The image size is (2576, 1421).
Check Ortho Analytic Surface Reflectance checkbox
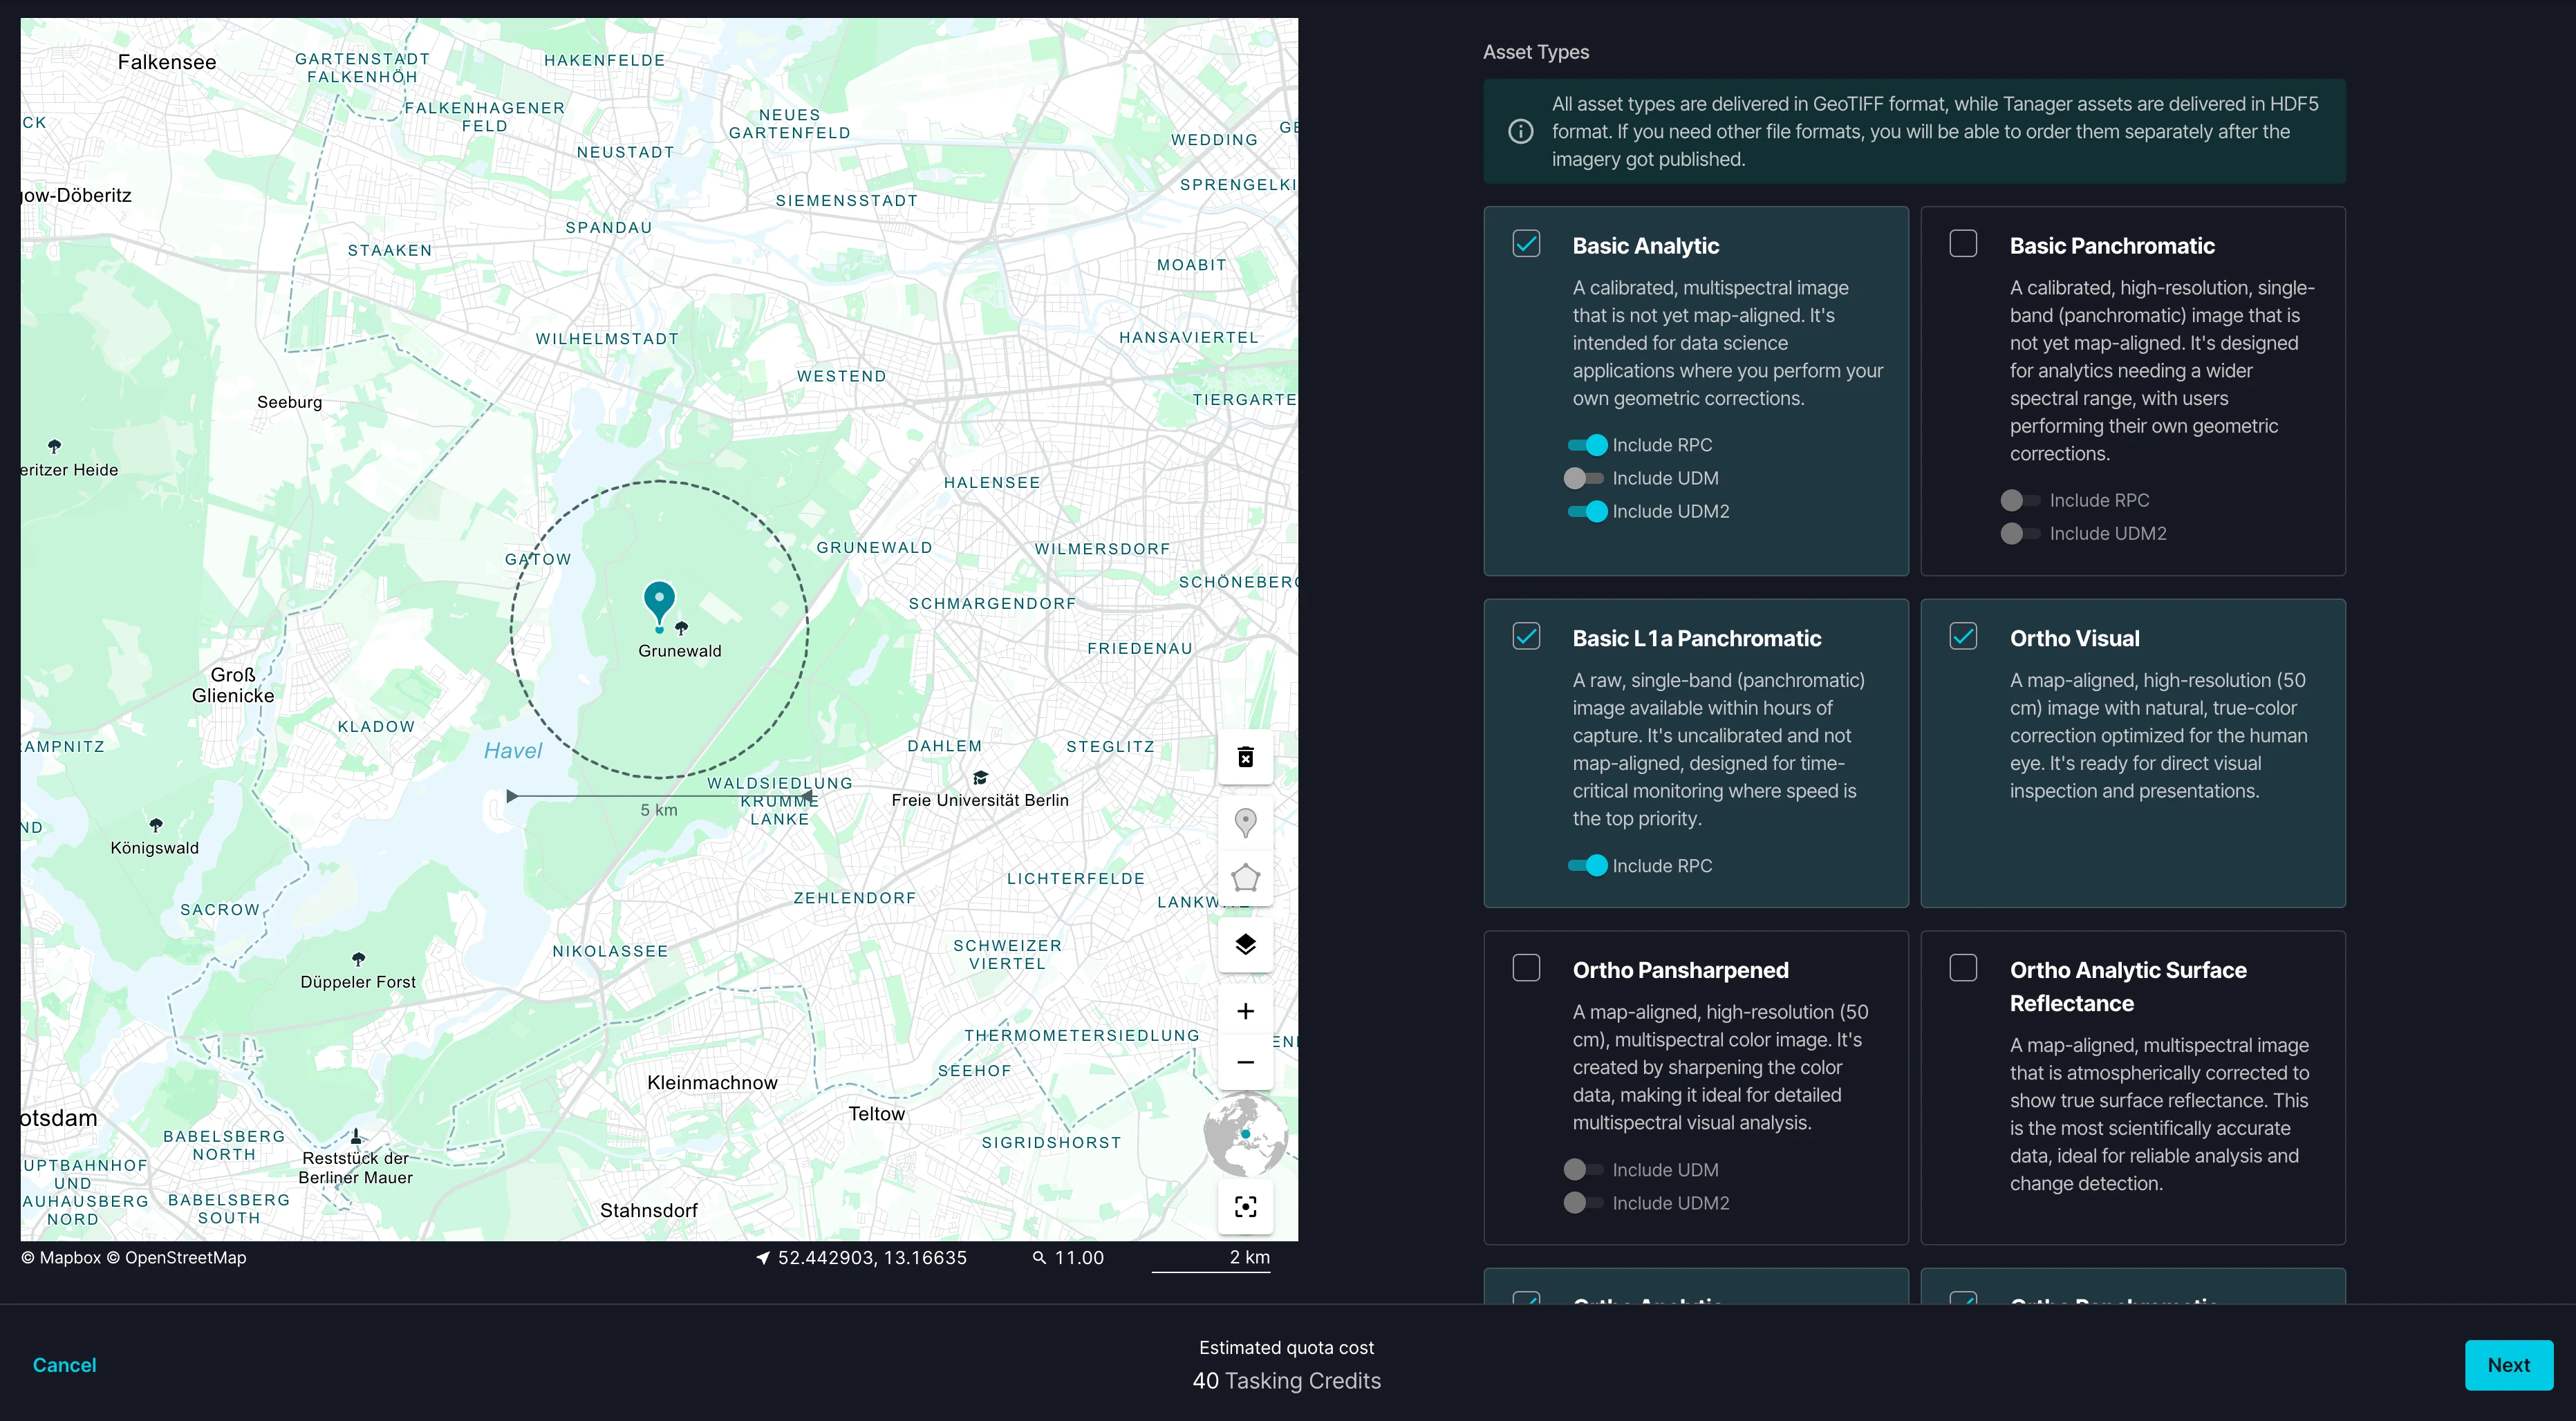(x=1963, y=968)
